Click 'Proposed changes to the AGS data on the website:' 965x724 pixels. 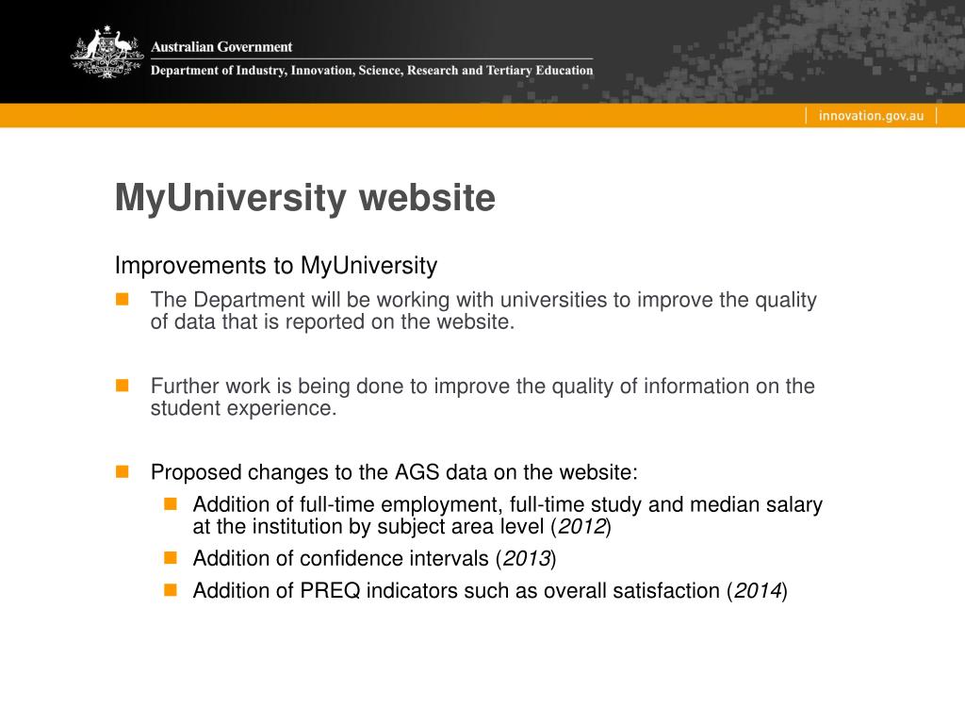click(x=394, y=472)
